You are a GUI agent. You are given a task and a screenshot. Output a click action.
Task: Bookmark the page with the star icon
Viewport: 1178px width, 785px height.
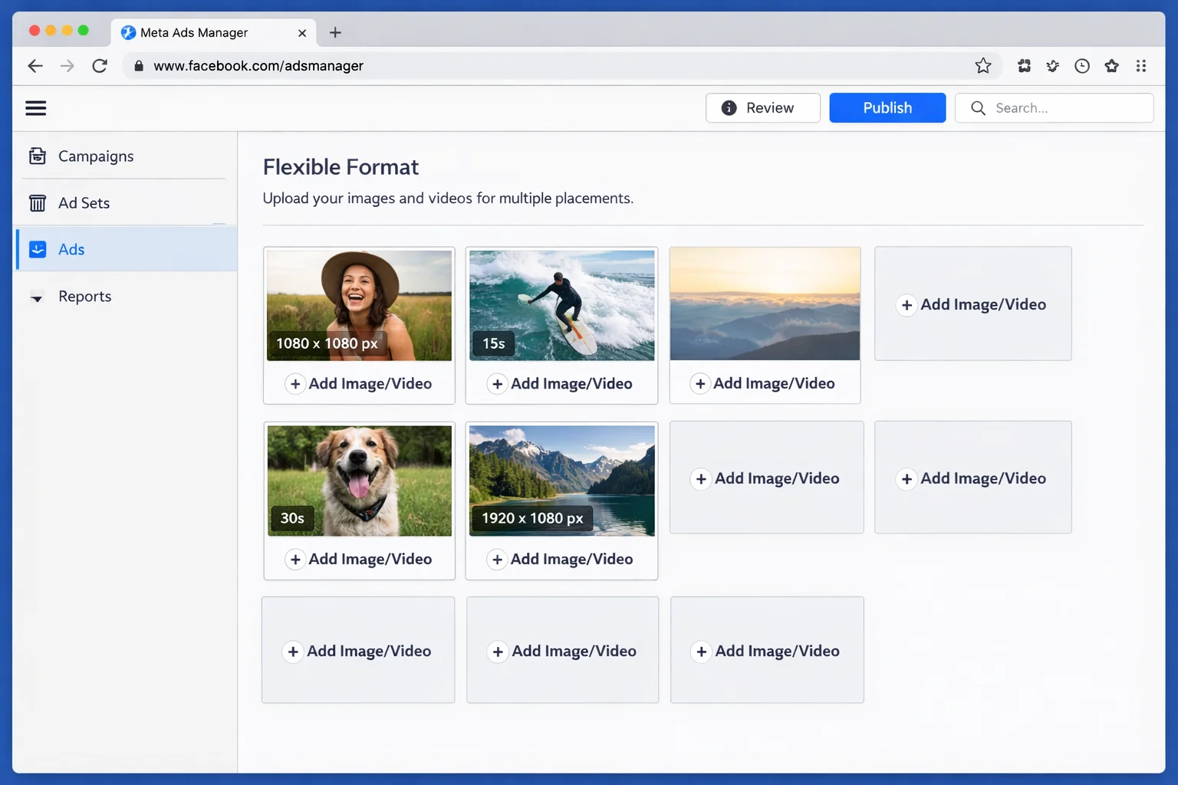[983, 66]
